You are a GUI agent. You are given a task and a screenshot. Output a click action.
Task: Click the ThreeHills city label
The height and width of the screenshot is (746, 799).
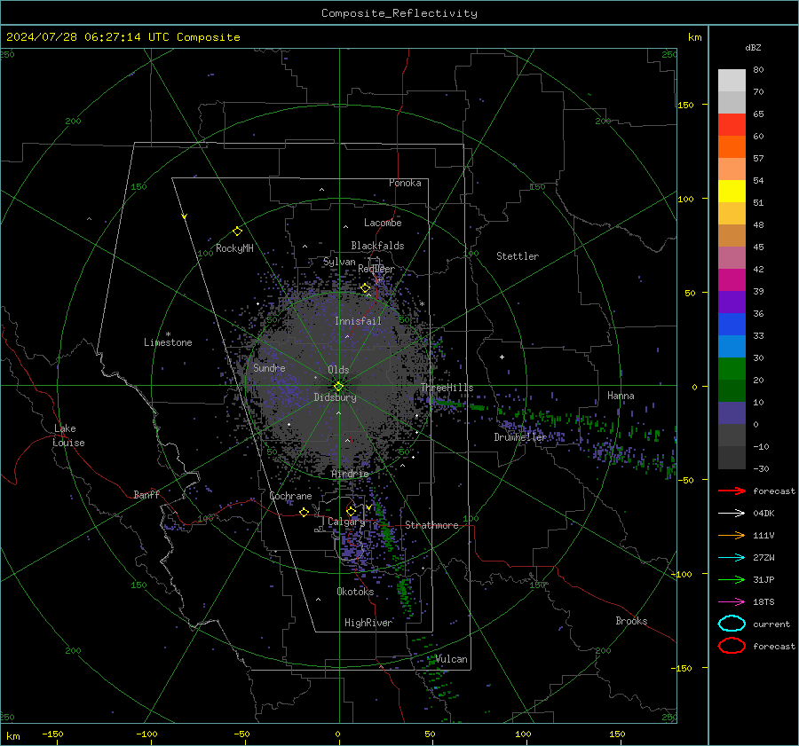[x=447, y=388]
